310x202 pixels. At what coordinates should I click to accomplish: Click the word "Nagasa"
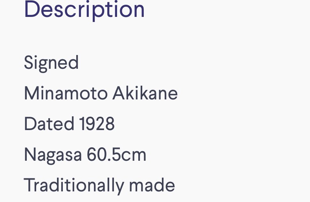point(53,155)
